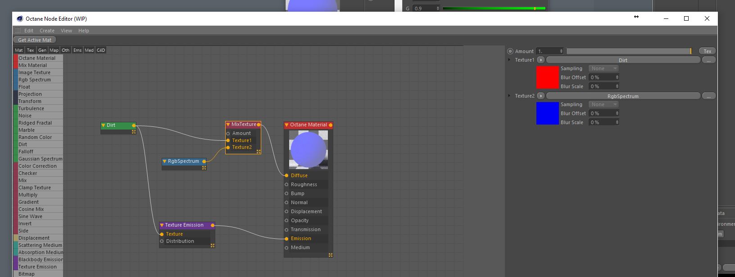The image size is (735, 277).
Task: Toggle the Oth node filter
Action: (66, 50)
